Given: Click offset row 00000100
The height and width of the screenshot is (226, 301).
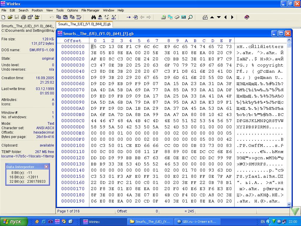Looking at the screenshot, I should 73,145.
